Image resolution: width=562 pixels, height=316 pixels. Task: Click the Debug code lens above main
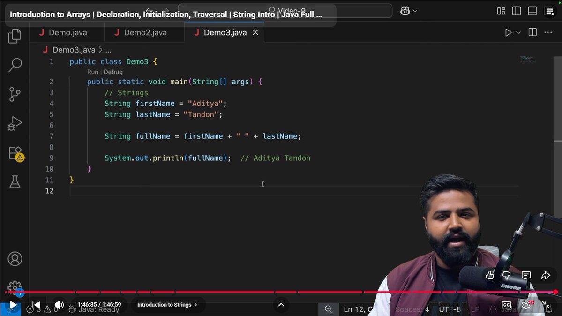click(x=113, y=72)
